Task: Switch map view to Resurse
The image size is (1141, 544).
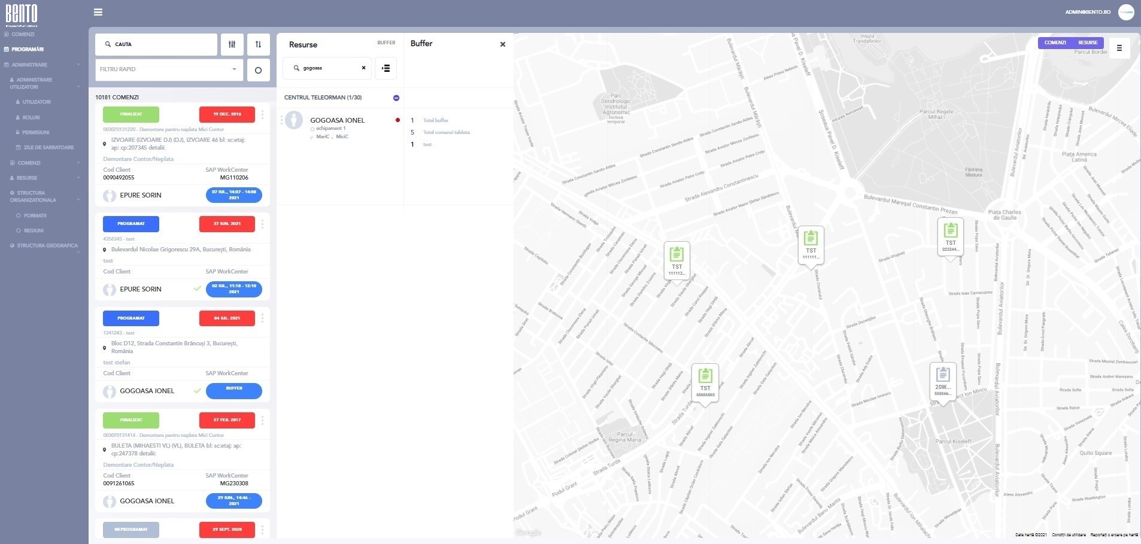Action: (x=1088, y=42)
